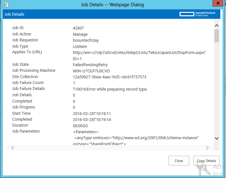Click the vertical scrollbar up arrow
The width and height of the screenshot is (226, 178).
(217, 26)
